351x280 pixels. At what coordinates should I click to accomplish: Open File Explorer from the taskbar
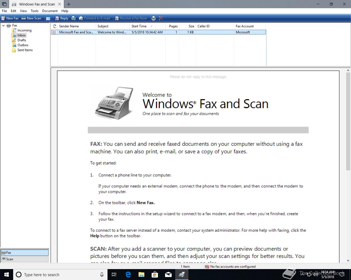(141, 275)
